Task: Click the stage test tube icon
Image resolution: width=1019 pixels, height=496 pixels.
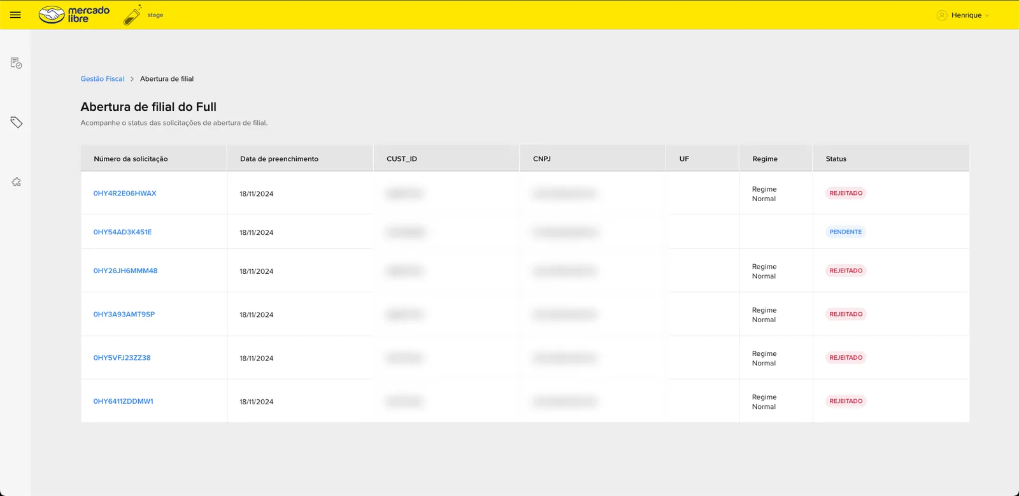Action: tap(132, 15)
